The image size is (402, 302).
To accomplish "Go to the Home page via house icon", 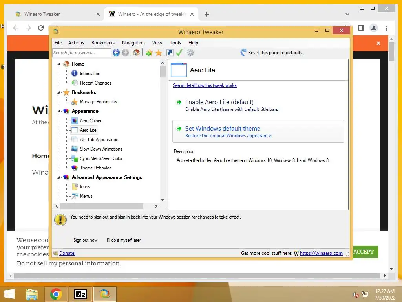I will point(136,53).
